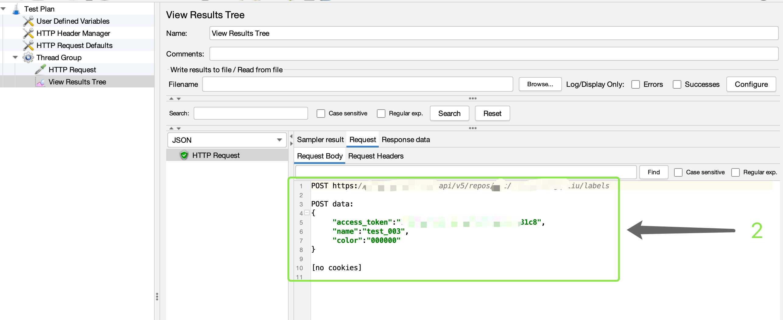Click the Reset button
The width and height of the screenshot is (783, 320).
(492, 114)
